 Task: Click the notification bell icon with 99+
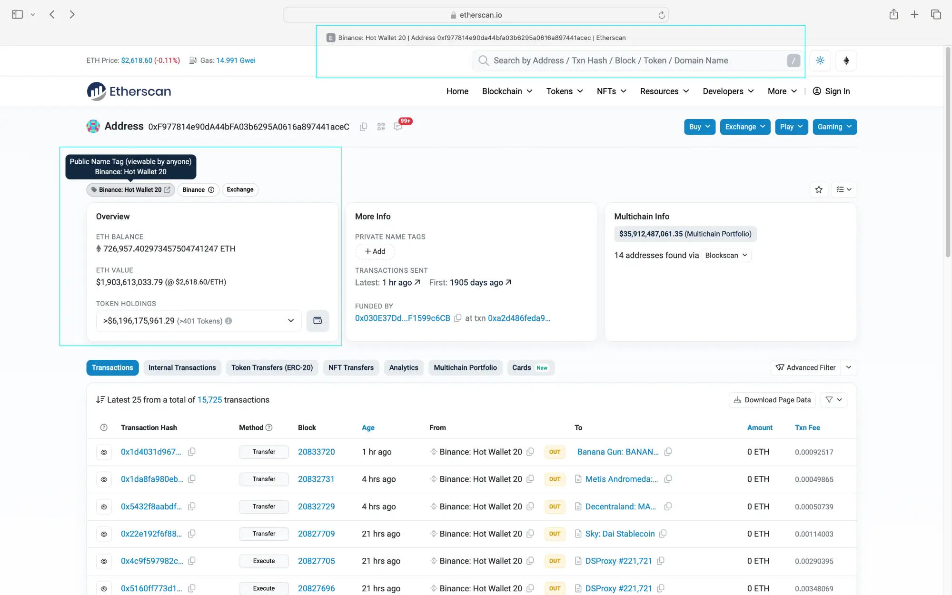(x=397, y=126)
